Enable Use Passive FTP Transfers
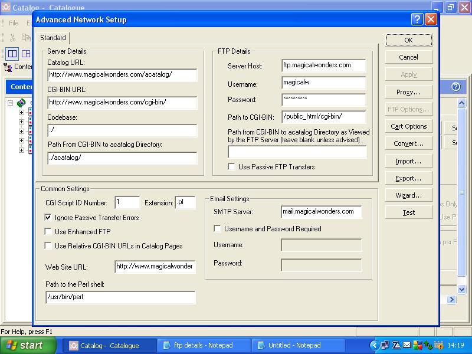Screen dimensions: 472x354 (x=232, y=167)
